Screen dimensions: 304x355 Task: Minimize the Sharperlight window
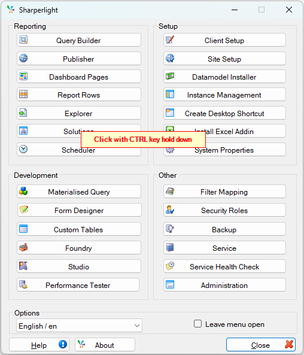235,10
